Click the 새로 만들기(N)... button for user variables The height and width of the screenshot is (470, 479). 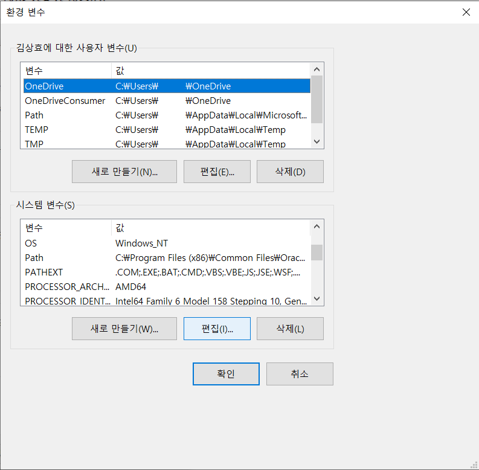tap(124, 172)
